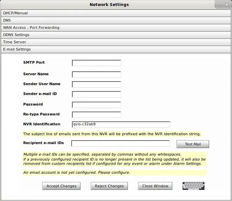232x201 pixels.
Task: Expand the DNS section
Action: (116, 21)
